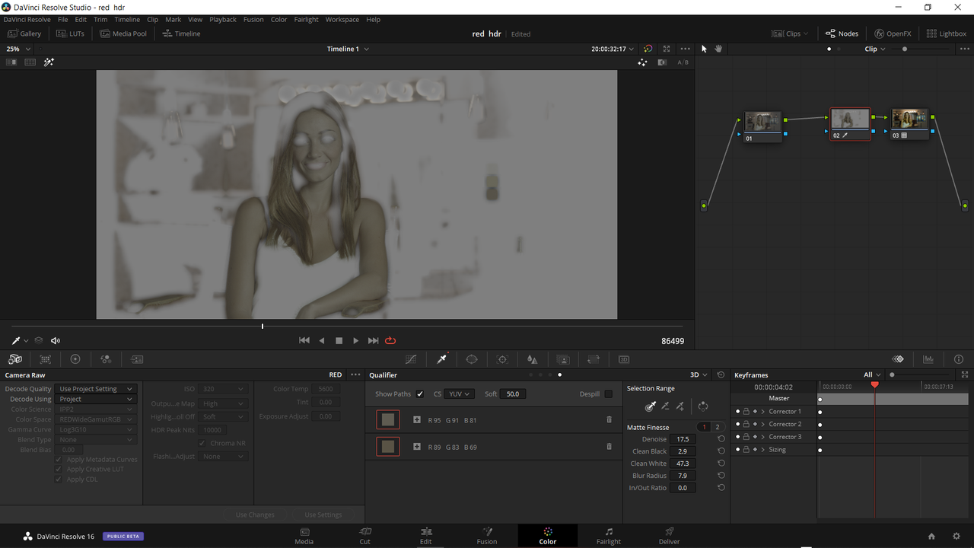Open the Info panel icon
The image size is (974, 548).
tap(959, 359)
